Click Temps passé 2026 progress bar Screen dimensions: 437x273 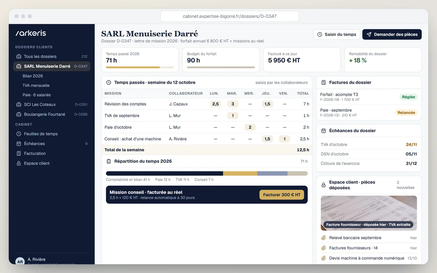pyautogui.click(x=140, y=67)
